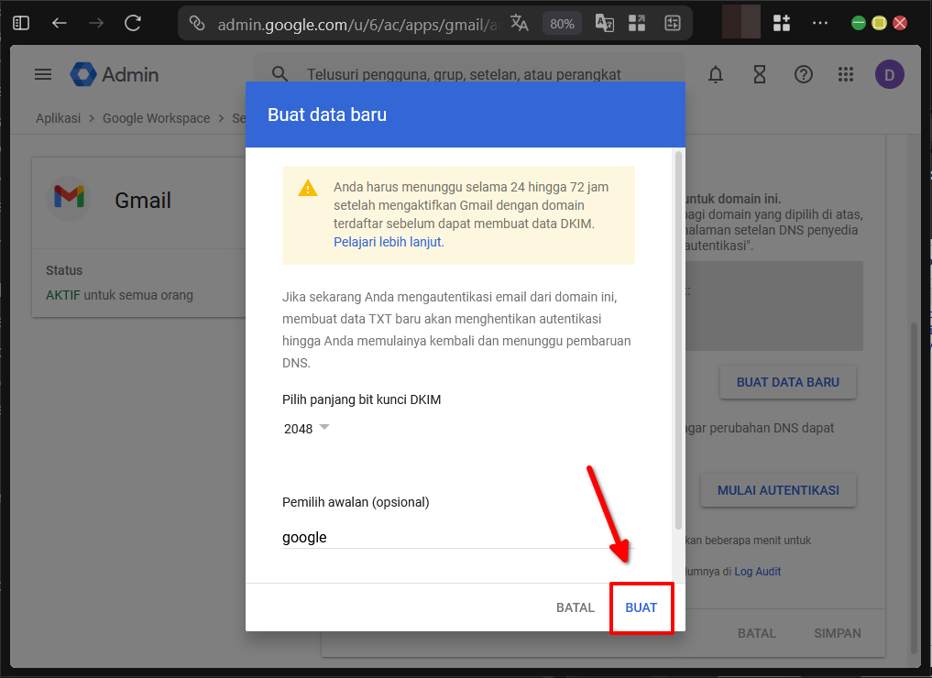Click the BUAT button to generate the record
Screen dimensions: 932x678
coord(641,607)
